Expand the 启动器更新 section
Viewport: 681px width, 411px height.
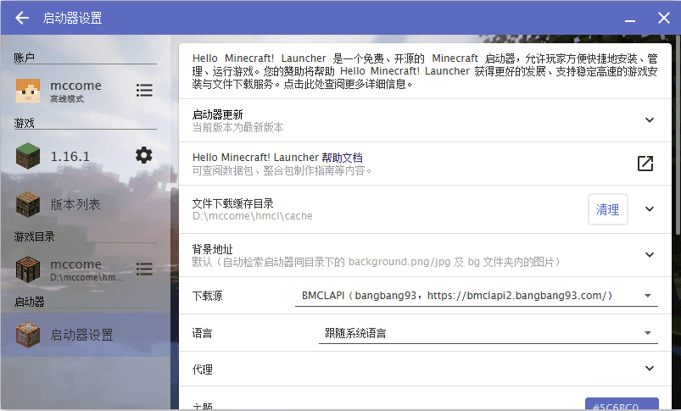click(x=650, y=119)
